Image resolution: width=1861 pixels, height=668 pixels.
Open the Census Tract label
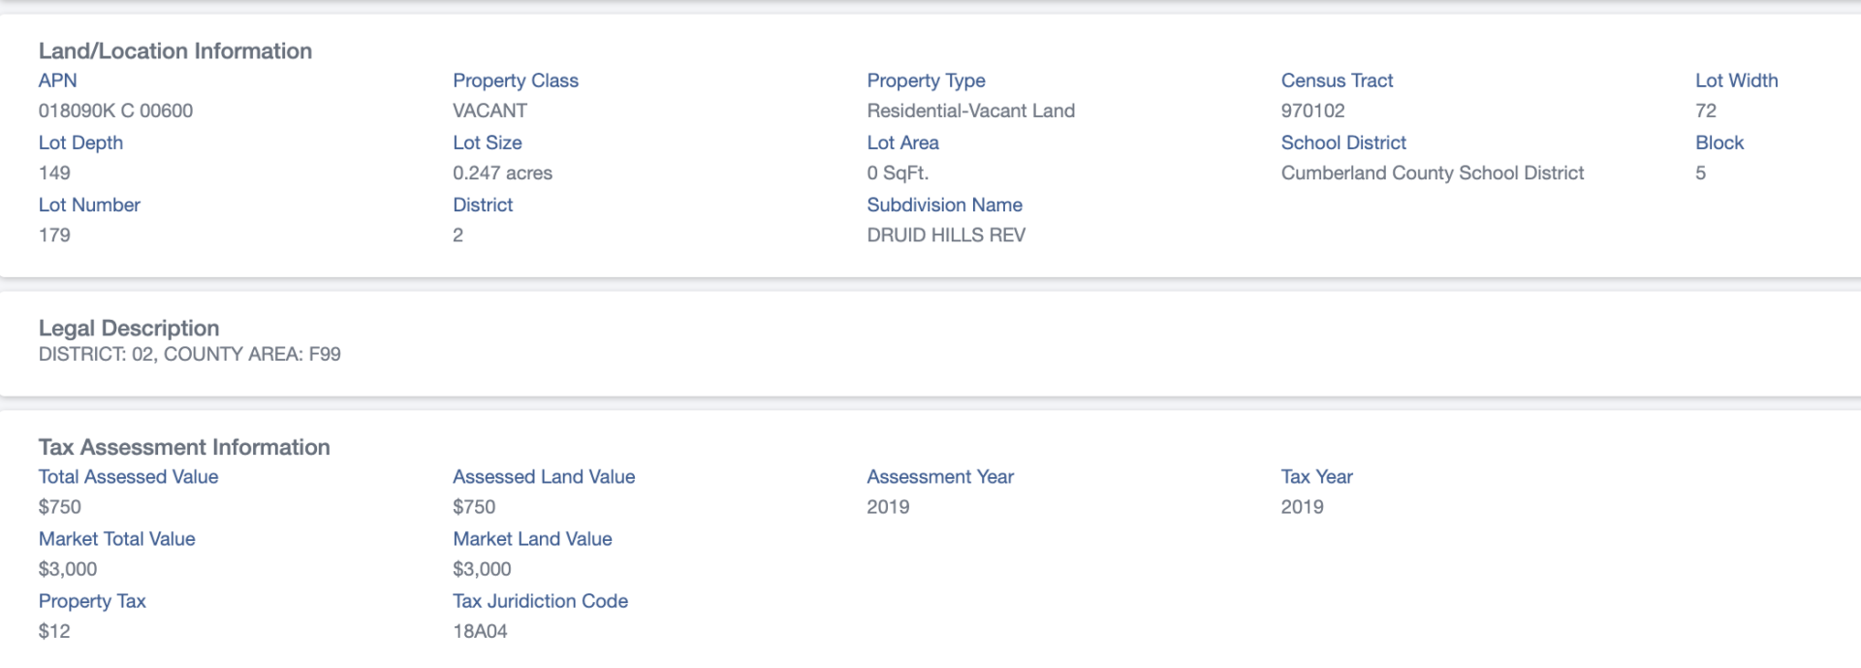pyautogui.click(x=1337, y=80)
